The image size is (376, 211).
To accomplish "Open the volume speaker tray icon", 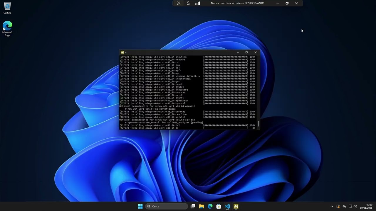I will click(355, 206).
